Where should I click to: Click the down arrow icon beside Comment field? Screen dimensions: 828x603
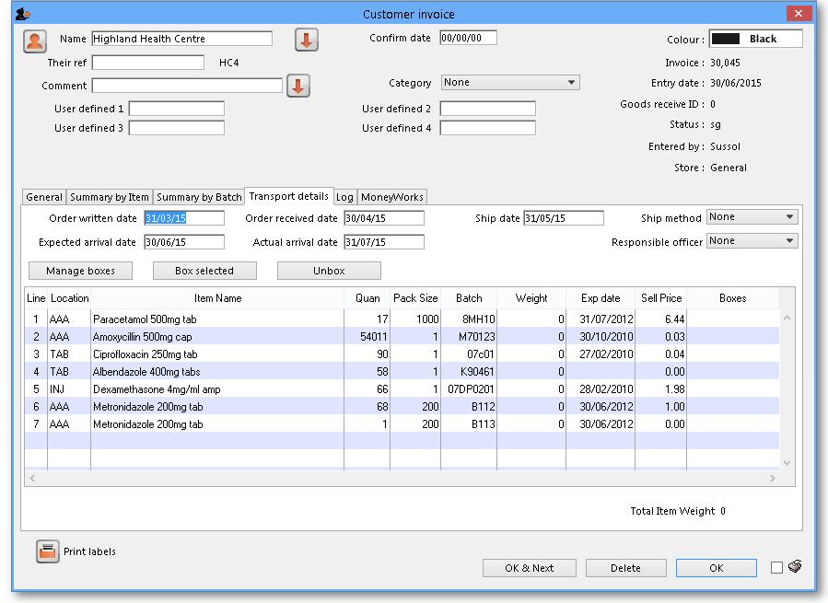298,86
